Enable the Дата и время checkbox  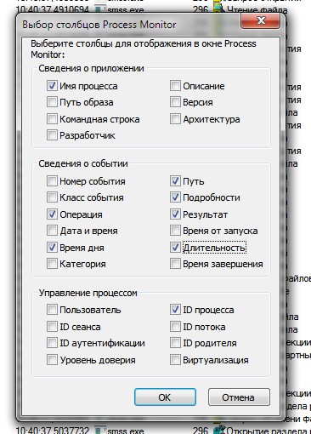52,230
